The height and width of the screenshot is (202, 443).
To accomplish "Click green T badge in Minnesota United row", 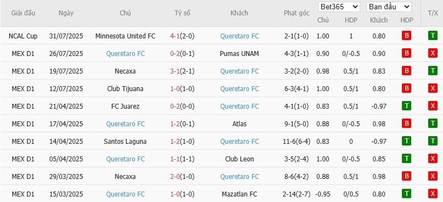I will 433,36.
